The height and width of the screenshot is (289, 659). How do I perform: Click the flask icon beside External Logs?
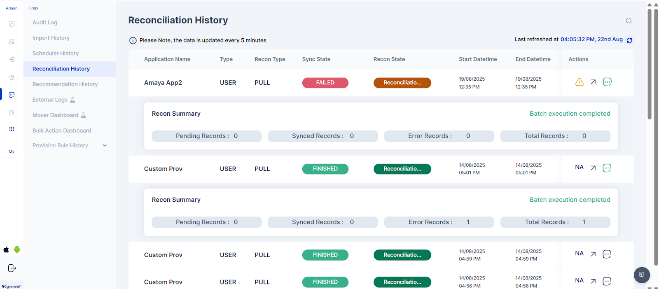[x=72, y=100]
